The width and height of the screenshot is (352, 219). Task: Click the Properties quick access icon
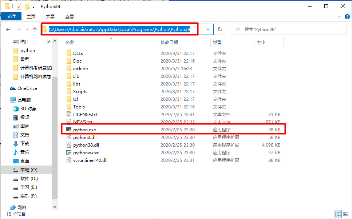(x=19, y=7)
